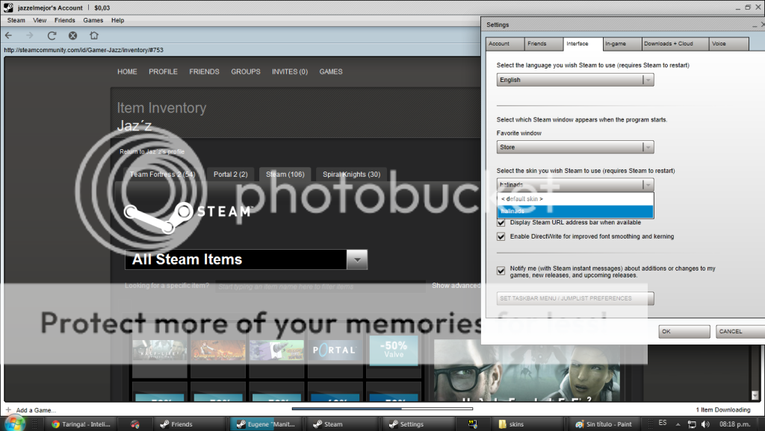765x431 pixels.
Task: Open the PROFILE community link
Action: 163,72
